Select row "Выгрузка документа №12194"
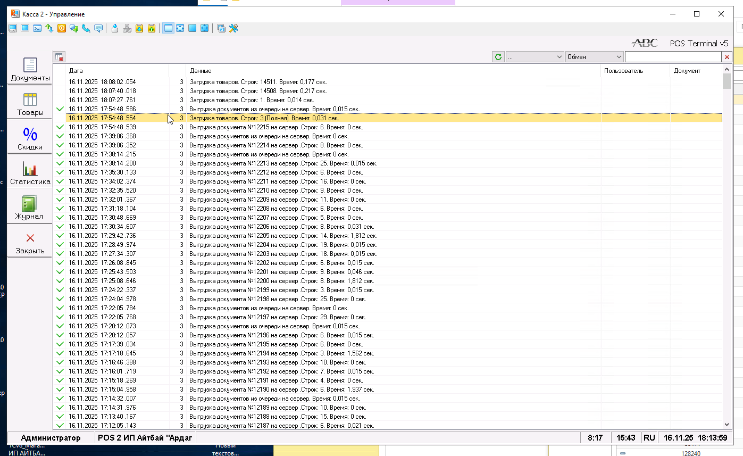 pos(388,353)
